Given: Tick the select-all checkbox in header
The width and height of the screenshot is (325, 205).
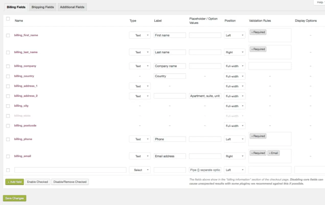Looking at the screenshot, I should pyautogui.click(x=8, y=19).
